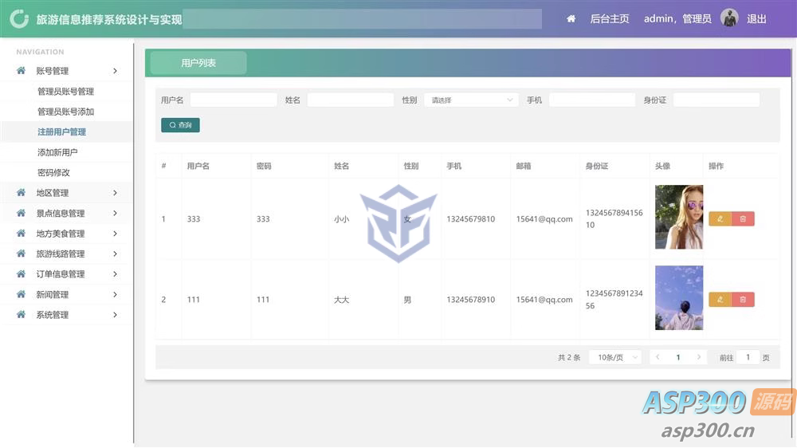
Task: Click the 身份证 column header
Action: pos(597,167)
